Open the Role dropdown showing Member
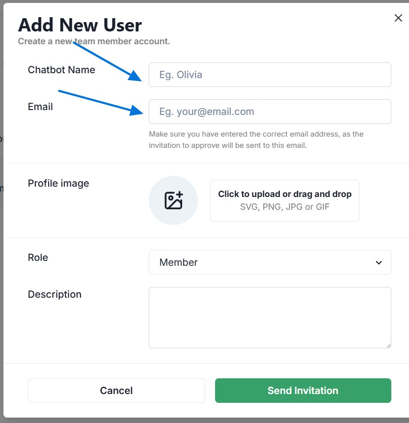409x423 pixels. pos(270,262)
